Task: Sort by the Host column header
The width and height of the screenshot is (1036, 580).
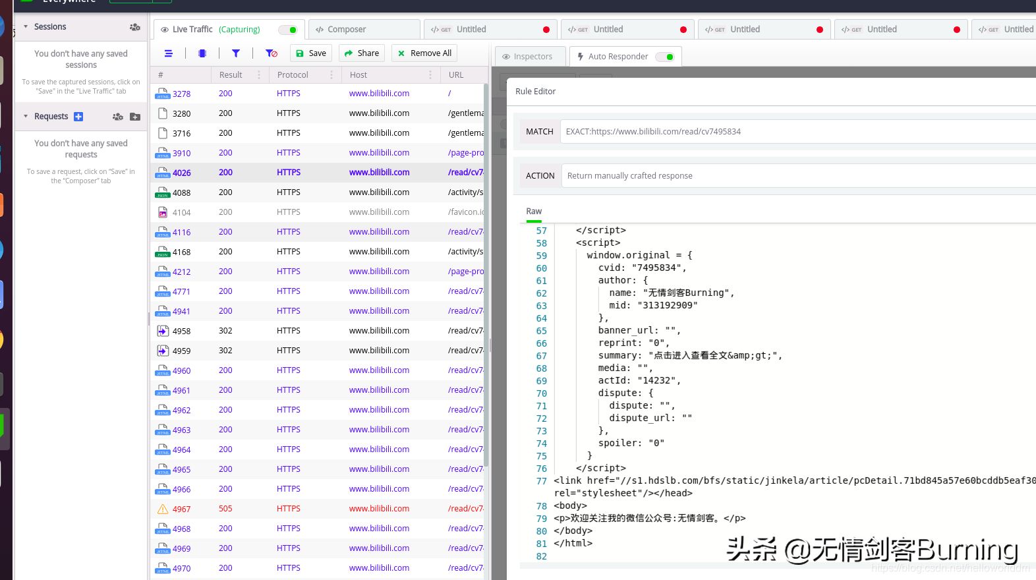Action: [x=359, y=75]
